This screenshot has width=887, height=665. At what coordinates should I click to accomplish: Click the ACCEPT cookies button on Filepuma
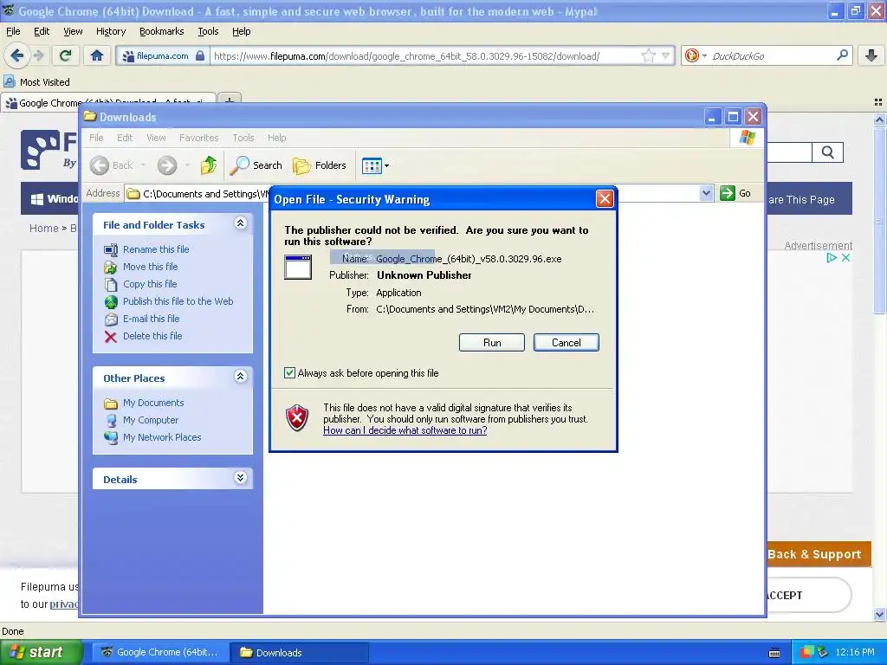(x=809, y=595)
